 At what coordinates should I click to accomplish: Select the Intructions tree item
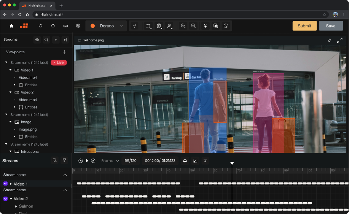(30, 152)
